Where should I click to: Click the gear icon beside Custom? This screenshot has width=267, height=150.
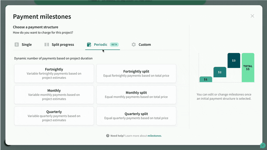click(x=134, y=45)
